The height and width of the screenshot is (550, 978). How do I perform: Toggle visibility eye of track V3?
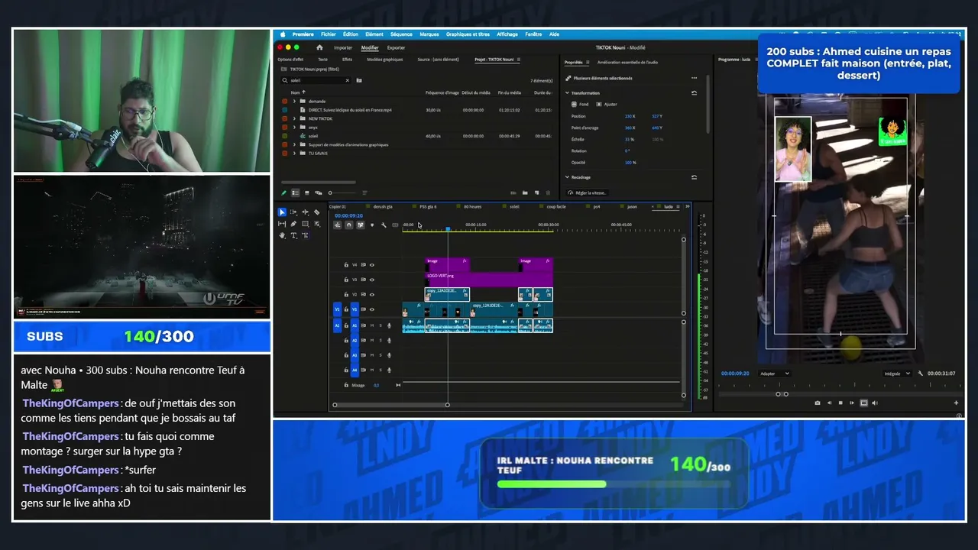click(372, 280)
